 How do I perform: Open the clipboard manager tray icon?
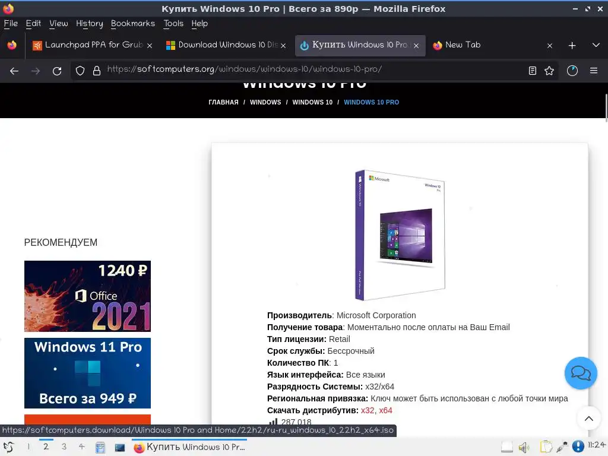point(546,447)
